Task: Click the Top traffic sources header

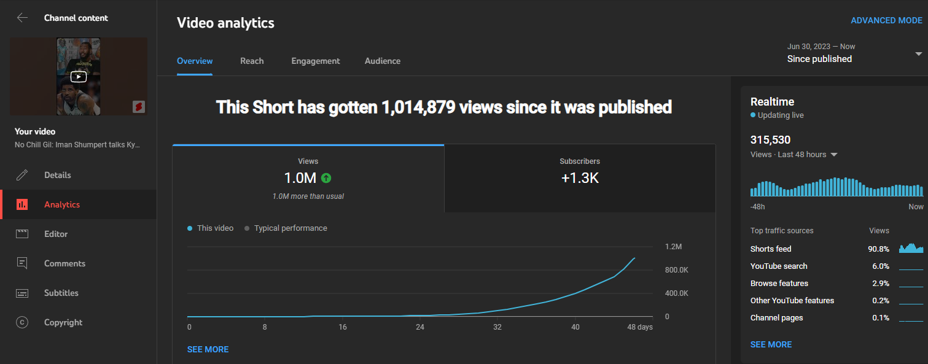Action: (x=782, y=231)
